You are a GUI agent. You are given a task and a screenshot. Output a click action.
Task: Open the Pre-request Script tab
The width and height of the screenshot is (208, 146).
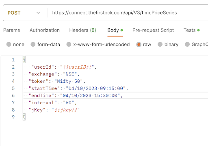click(153, 30)
